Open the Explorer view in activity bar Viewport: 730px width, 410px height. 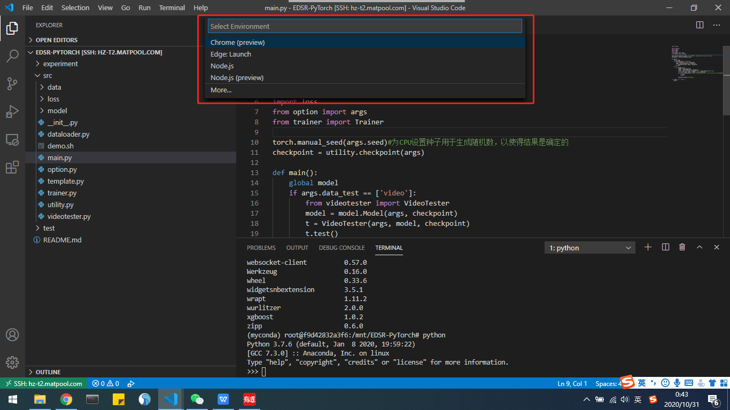pos(12,28)
